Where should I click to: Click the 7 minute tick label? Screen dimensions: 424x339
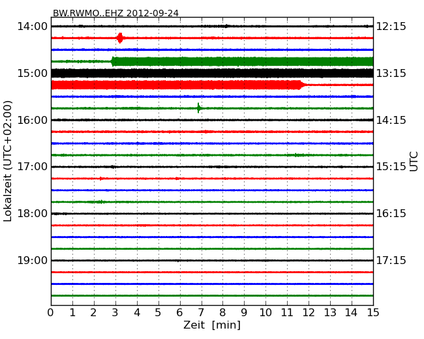[x=201, y=313]
